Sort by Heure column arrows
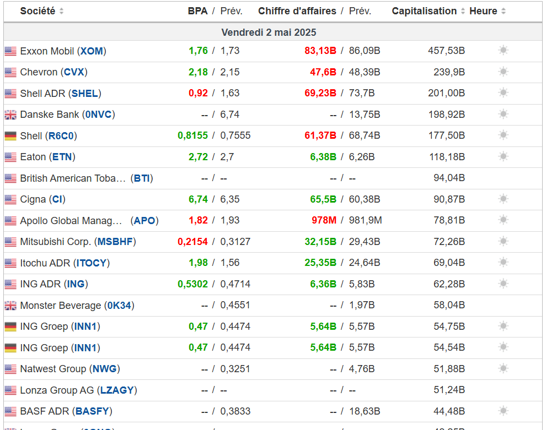Viewport: 557px width, 430px height. [504, 11]
